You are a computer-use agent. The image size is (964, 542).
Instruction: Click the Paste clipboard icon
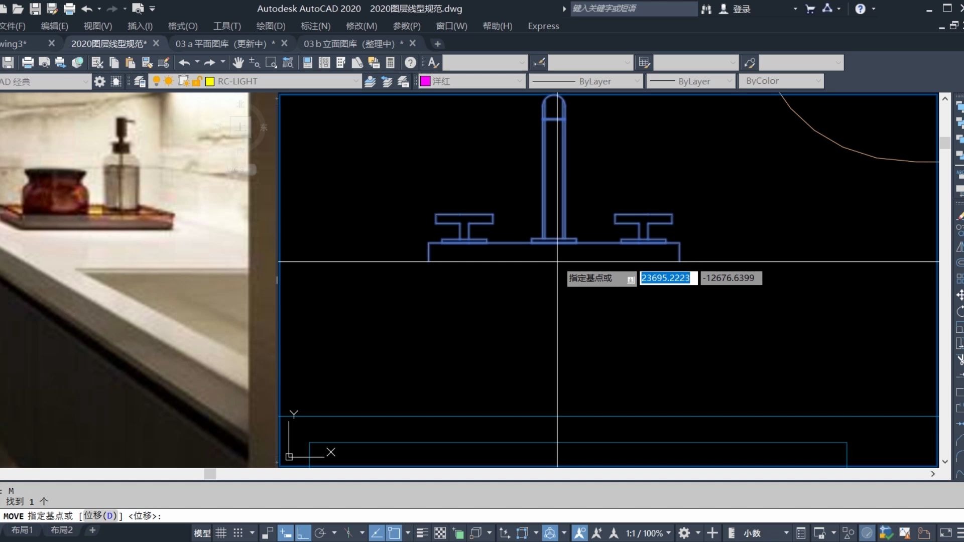tap(130, 63)
